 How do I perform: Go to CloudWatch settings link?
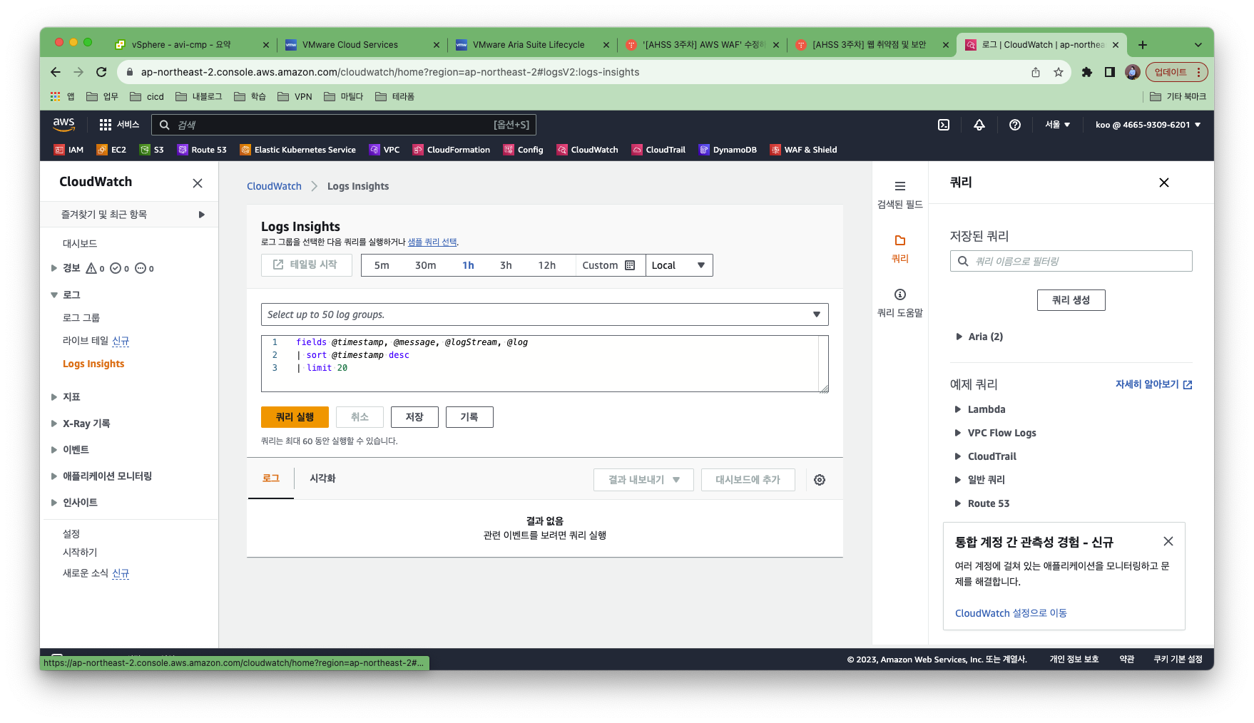[1011, 613]
